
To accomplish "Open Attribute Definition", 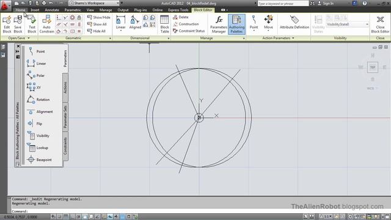I will pyautogui.click(x=294, y=22).
